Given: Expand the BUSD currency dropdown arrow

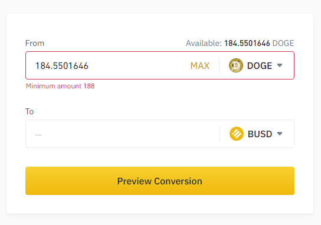Looking at the screenshot, I should point(280,134).
